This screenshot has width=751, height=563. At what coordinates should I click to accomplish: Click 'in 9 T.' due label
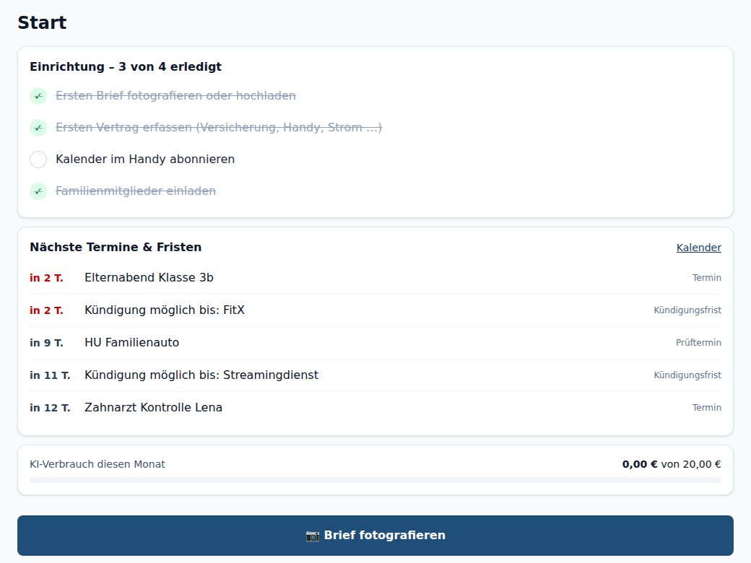click(x=46, y=343)
